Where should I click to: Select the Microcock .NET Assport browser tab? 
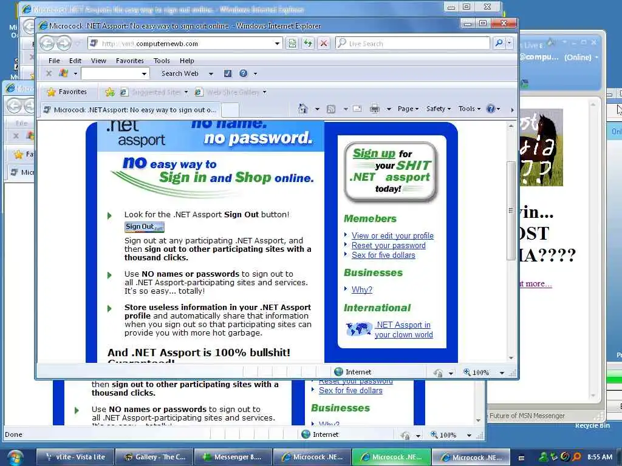129,110
